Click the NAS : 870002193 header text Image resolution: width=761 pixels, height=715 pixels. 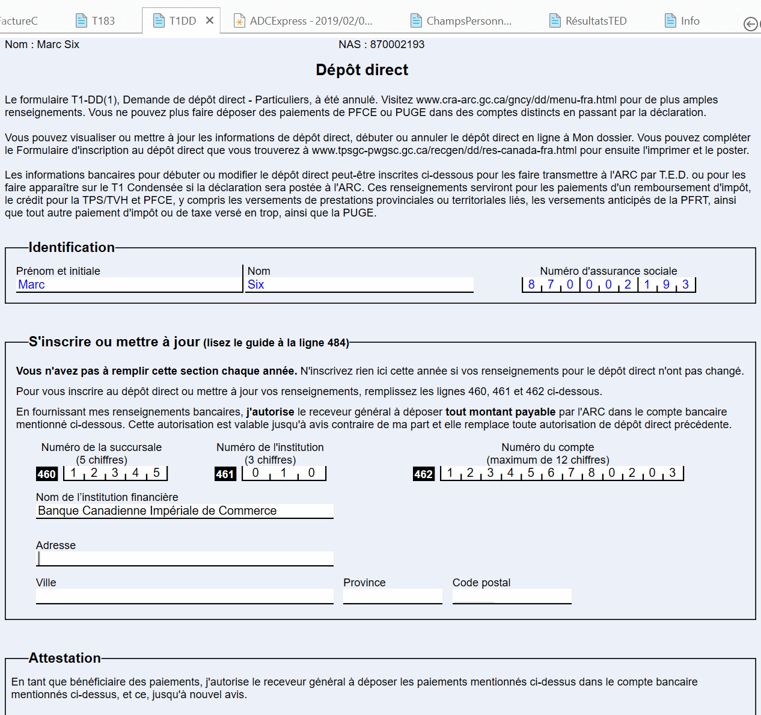click(382, 44)
